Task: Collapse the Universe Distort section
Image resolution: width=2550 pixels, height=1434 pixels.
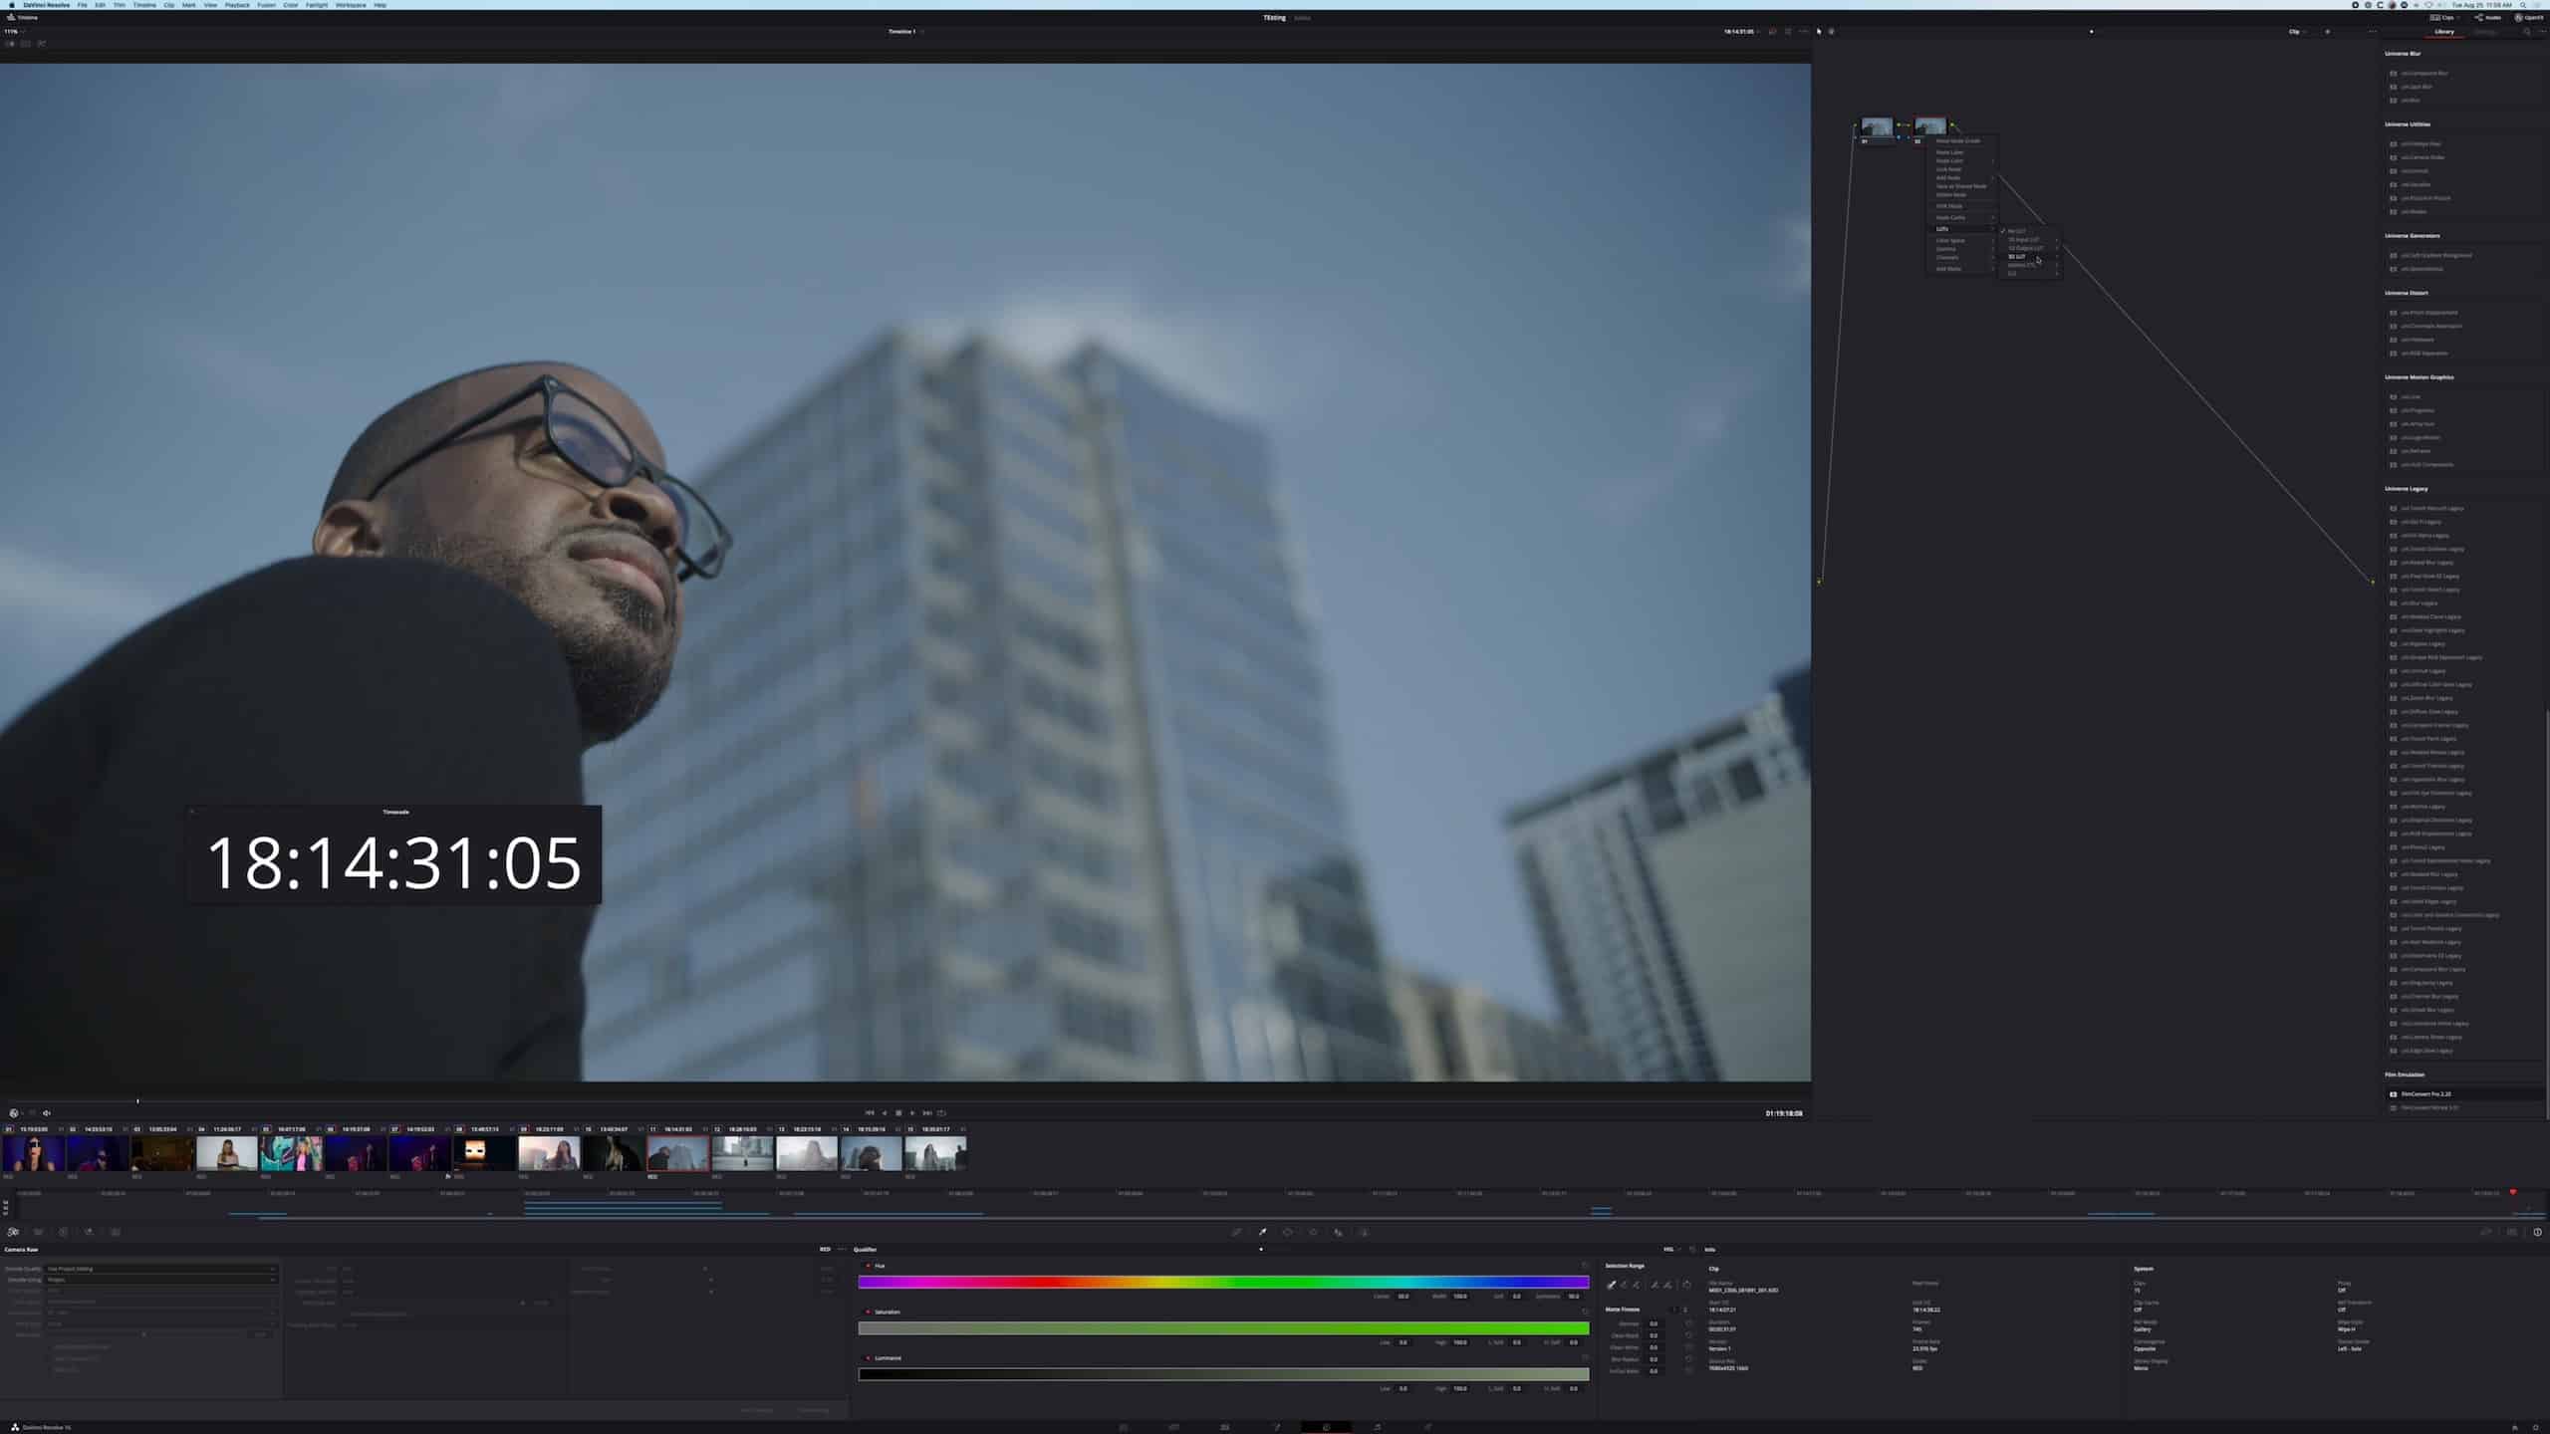Action: pyautogui.click(x=2406, y=293)
